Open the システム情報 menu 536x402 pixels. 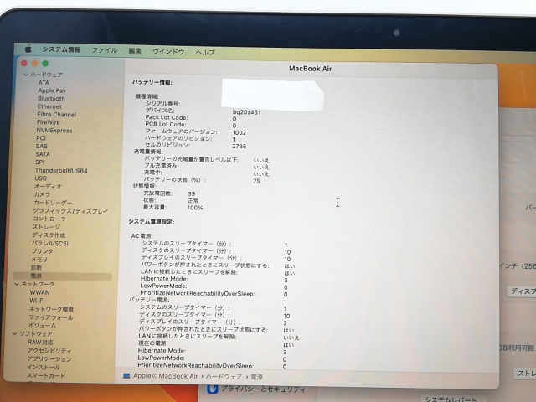click(61, 49)
